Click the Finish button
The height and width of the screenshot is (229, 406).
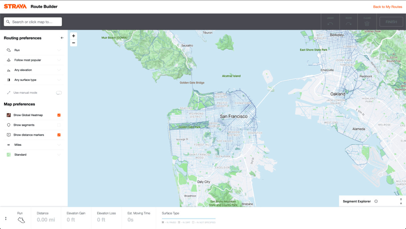pyautogui.click(x=391, y=22)
